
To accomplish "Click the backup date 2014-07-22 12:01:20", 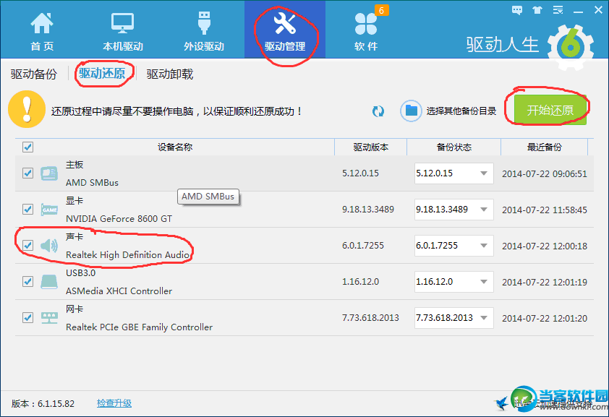I will [x=545, y=318].
